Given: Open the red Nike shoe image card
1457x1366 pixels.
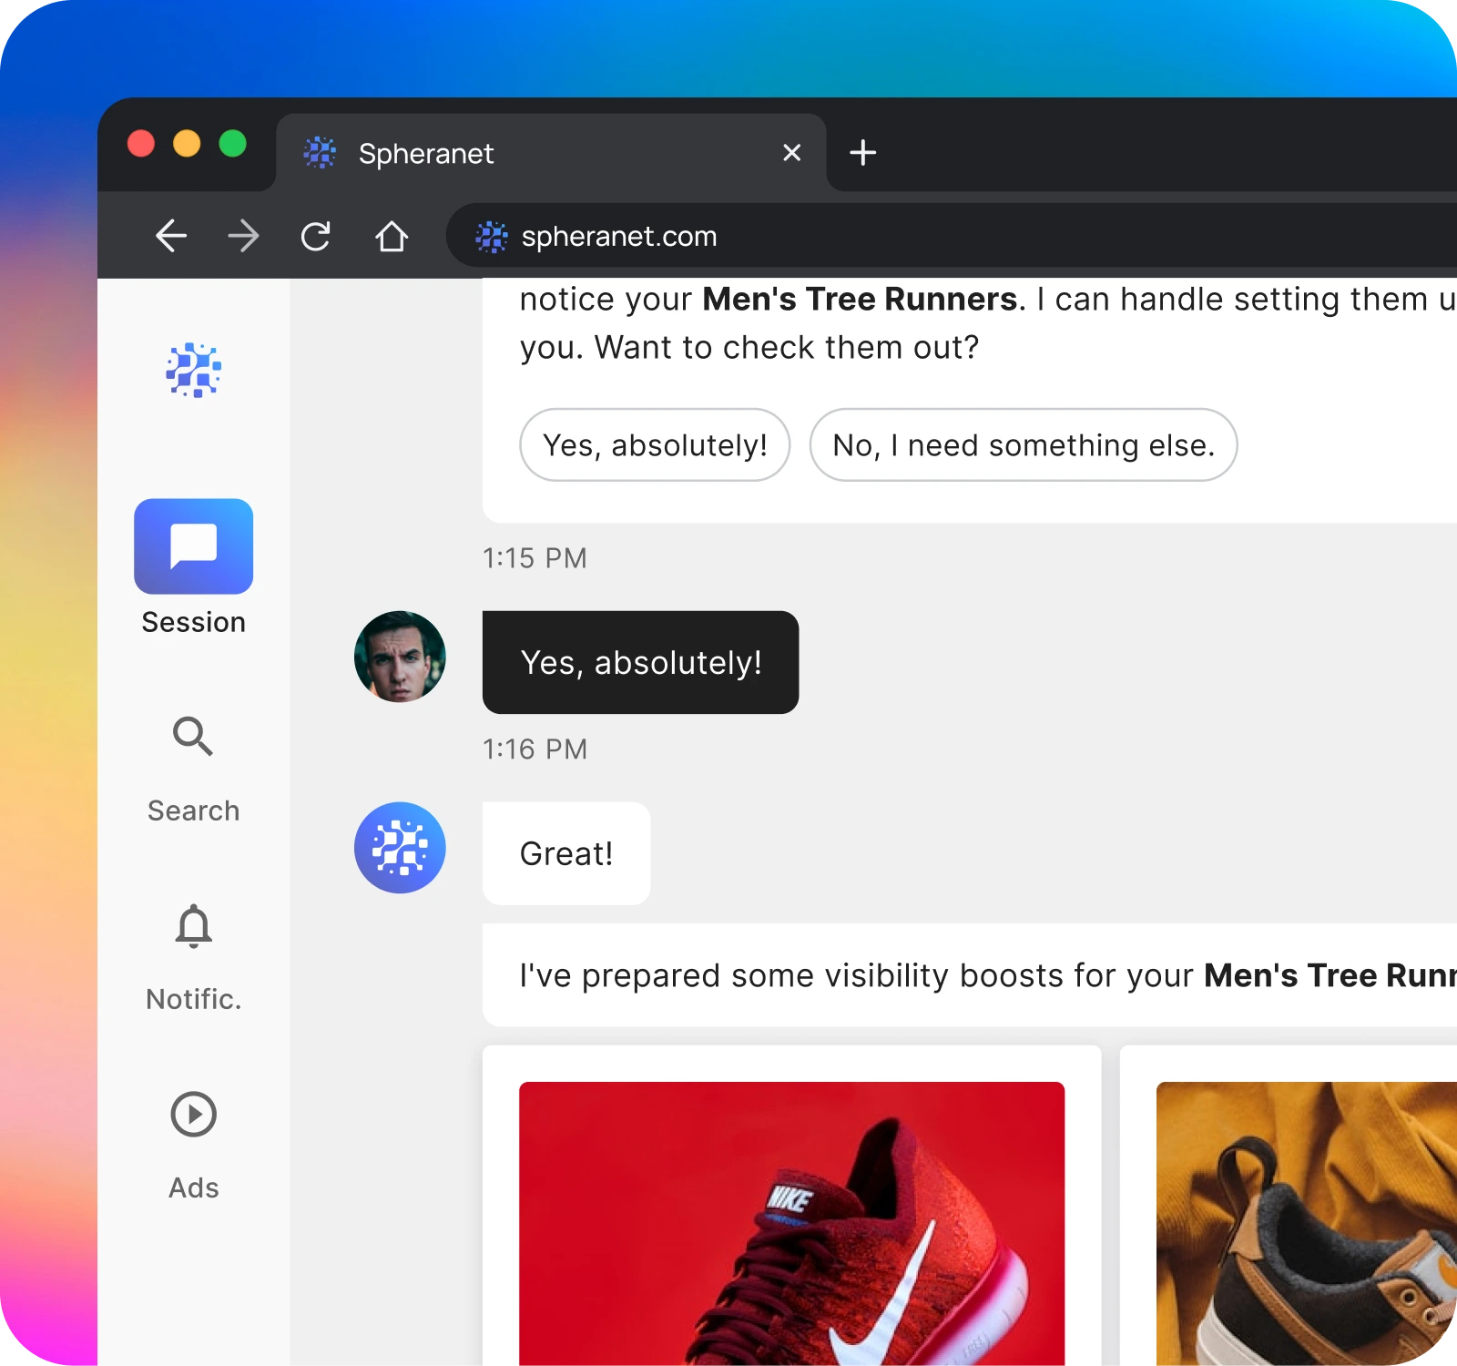Looking at the screenshot, I should (791, 1220).
